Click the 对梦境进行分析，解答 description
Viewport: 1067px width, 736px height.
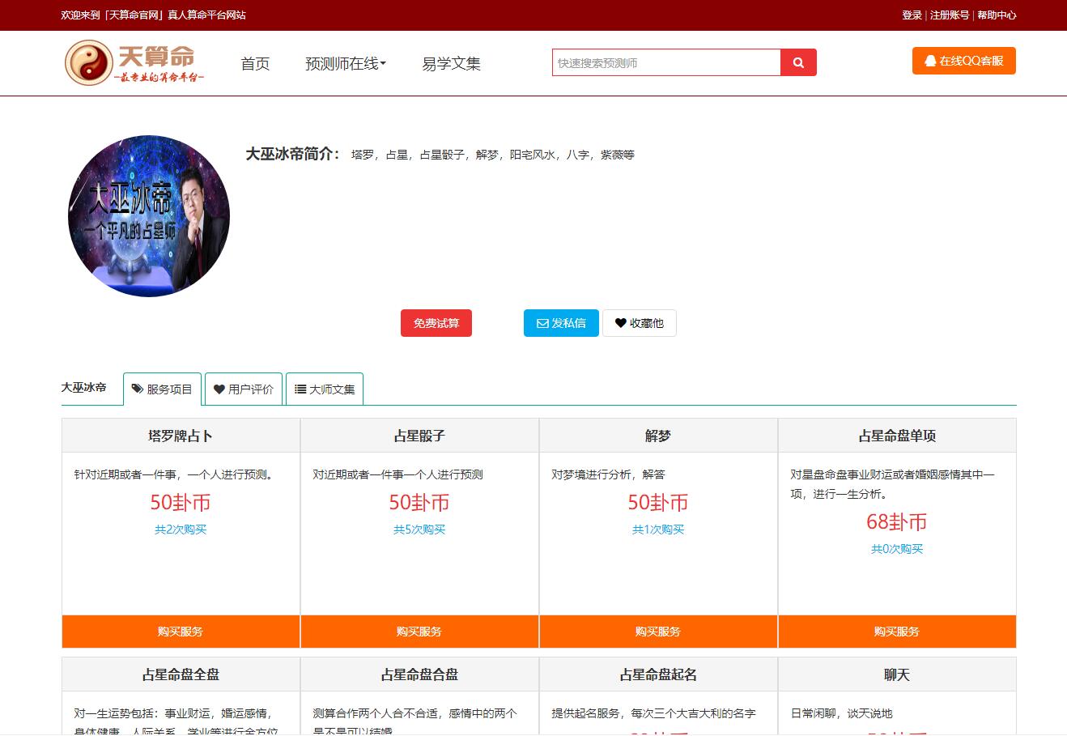click(609, 474)
